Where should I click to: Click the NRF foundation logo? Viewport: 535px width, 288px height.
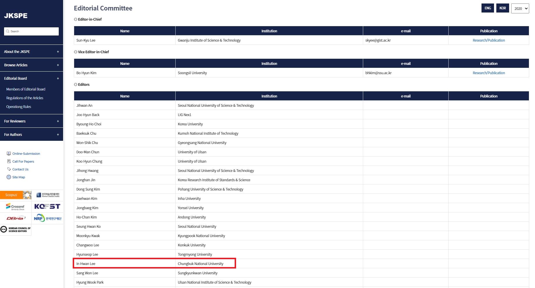click(x=47, y=218)
